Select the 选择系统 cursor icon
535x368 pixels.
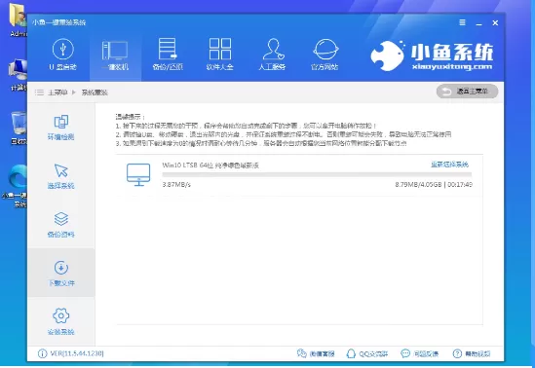pos(60,170)
